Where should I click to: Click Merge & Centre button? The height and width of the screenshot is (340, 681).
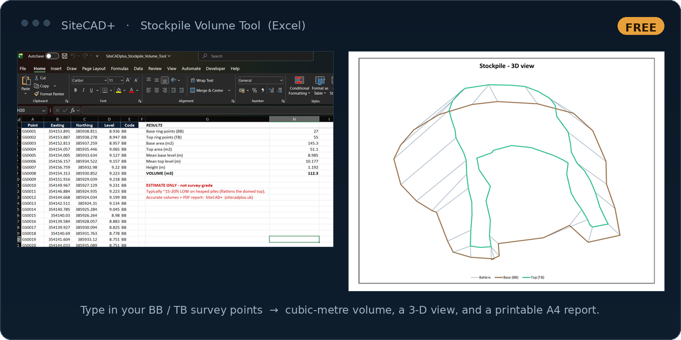[207, 90]
